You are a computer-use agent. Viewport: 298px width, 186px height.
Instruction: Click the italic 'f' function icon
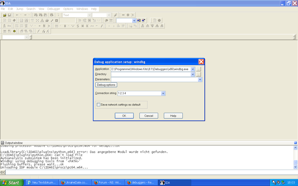point(38,31)
